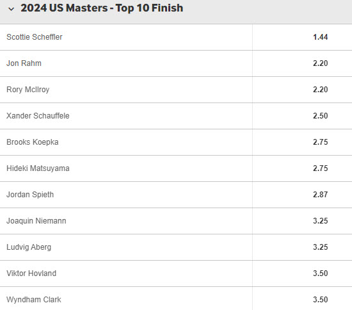352x310 pixels.
Task: Click the Top 10 Finish market header
Action: tap(102, 8)
